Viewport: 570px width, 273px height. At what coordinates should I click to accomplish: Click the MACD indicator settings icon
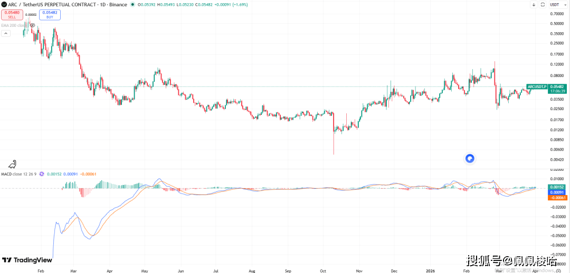42,173
